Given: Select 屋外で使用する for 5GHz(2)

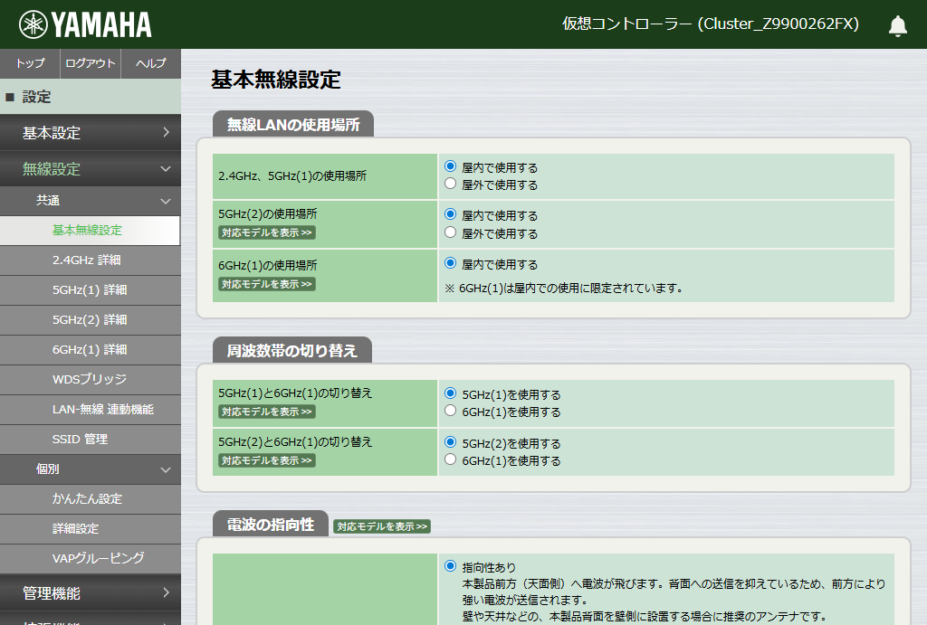Looking at the screenshot, I should (x=451, y=232).
